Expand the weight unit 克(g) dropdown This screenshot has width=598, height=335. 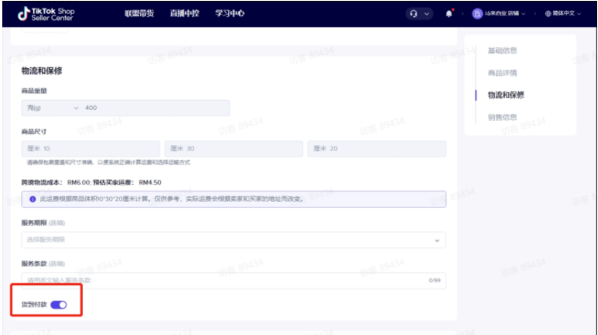(50, 109)
